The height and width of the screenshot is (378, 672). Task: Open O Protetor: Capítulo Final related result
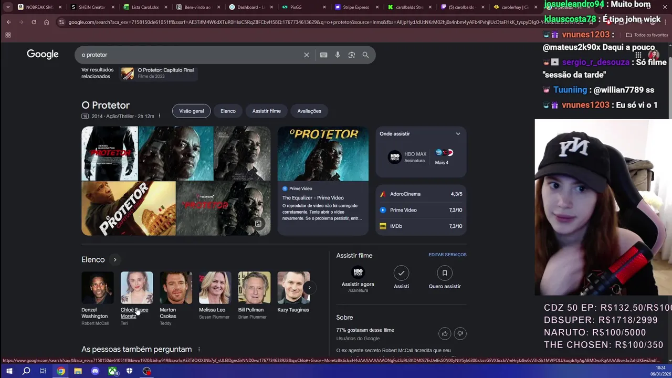click(x=157, y=73)
